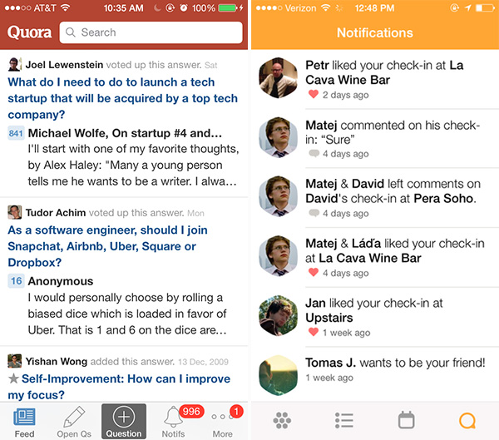Tap comment bubble icon under "Sure" notification

coord(314,153)
